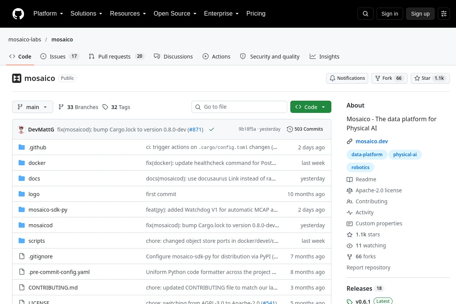Click the .pre-commit-config.yaml file icon

click(x=22, y=272)
